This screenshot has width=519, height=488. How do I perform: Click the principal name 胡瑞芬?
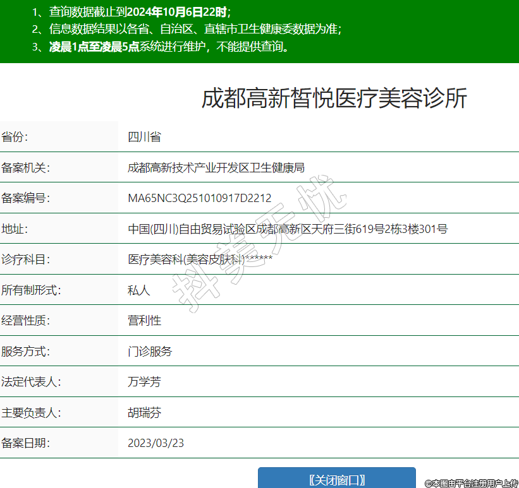coord(144,412)
